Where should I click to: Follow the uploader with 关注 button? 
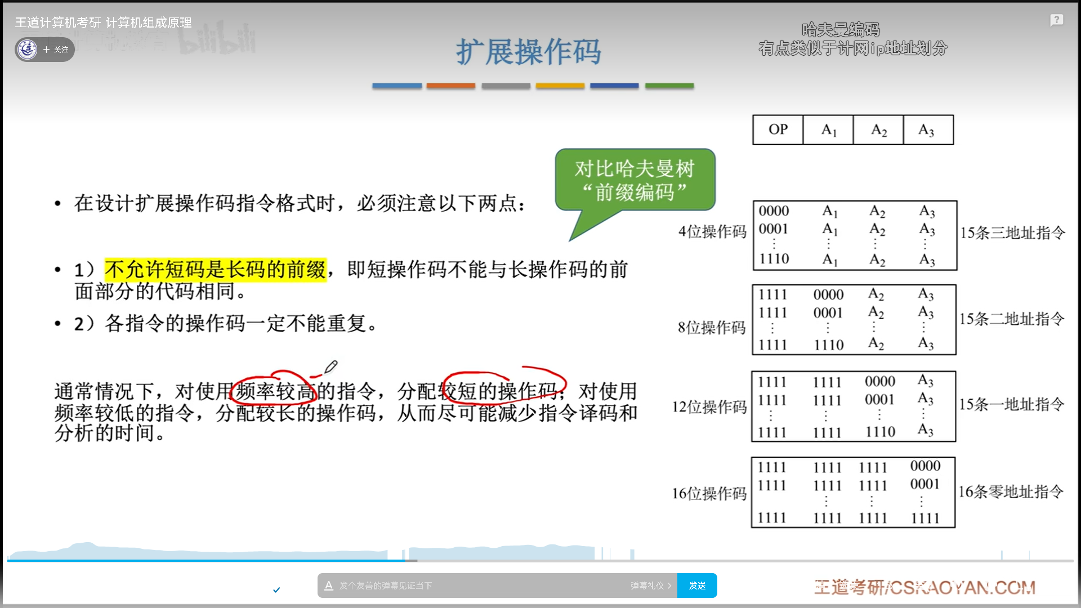[x=56, y=50]
